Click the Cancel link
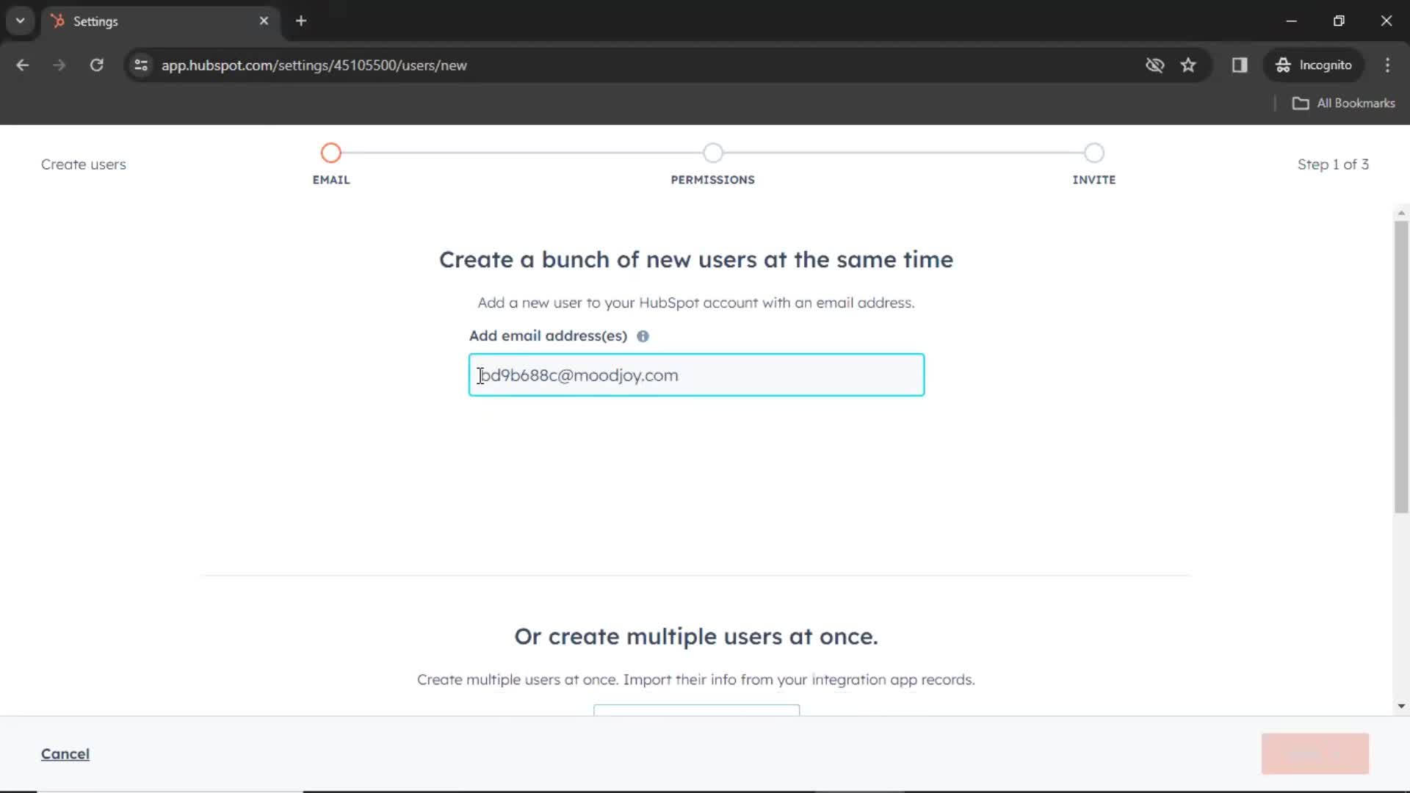Viewport: 1410px width, 793px height. (65, 754)
